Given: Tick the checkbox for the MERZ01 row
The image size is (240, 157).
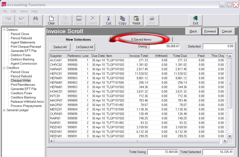Looking at the screenshot, I should point(226,109).
